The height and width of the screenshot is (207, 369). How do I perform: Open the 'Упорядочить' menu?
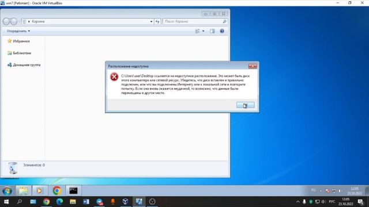(18, 31)
